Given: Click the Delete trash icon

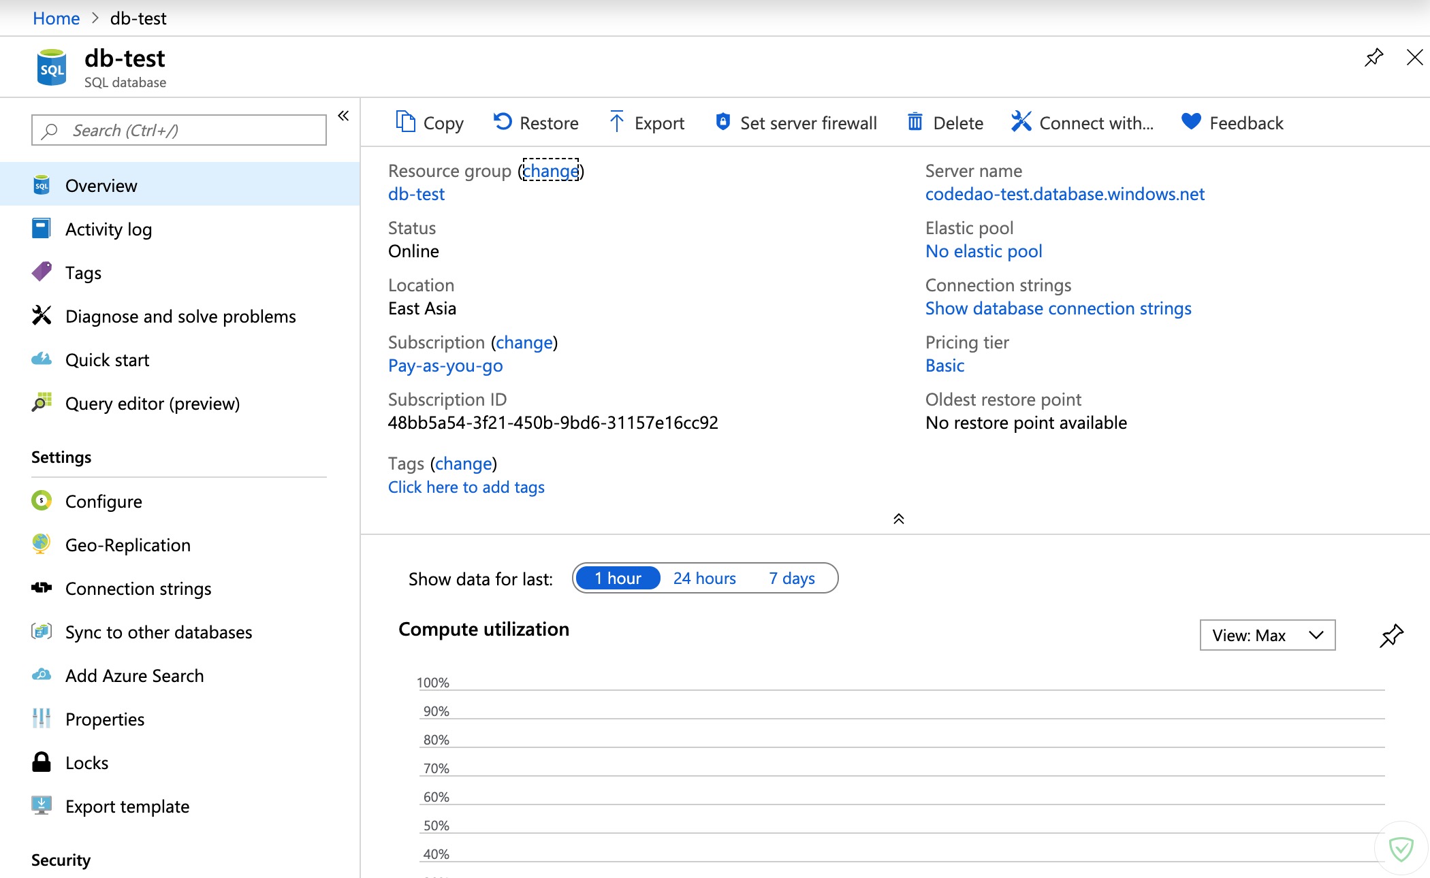Looking at the screenshot, I should pyautogui.click(x=915, y=123).
